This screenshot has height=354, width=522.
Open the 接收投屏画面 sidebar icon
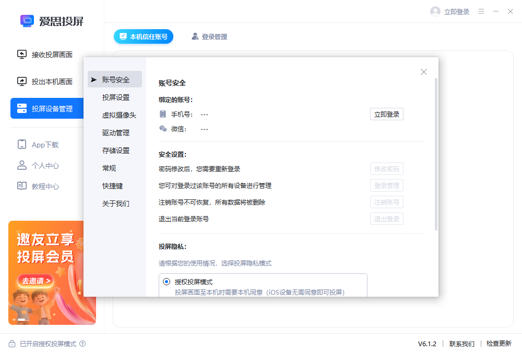(21, 54)
